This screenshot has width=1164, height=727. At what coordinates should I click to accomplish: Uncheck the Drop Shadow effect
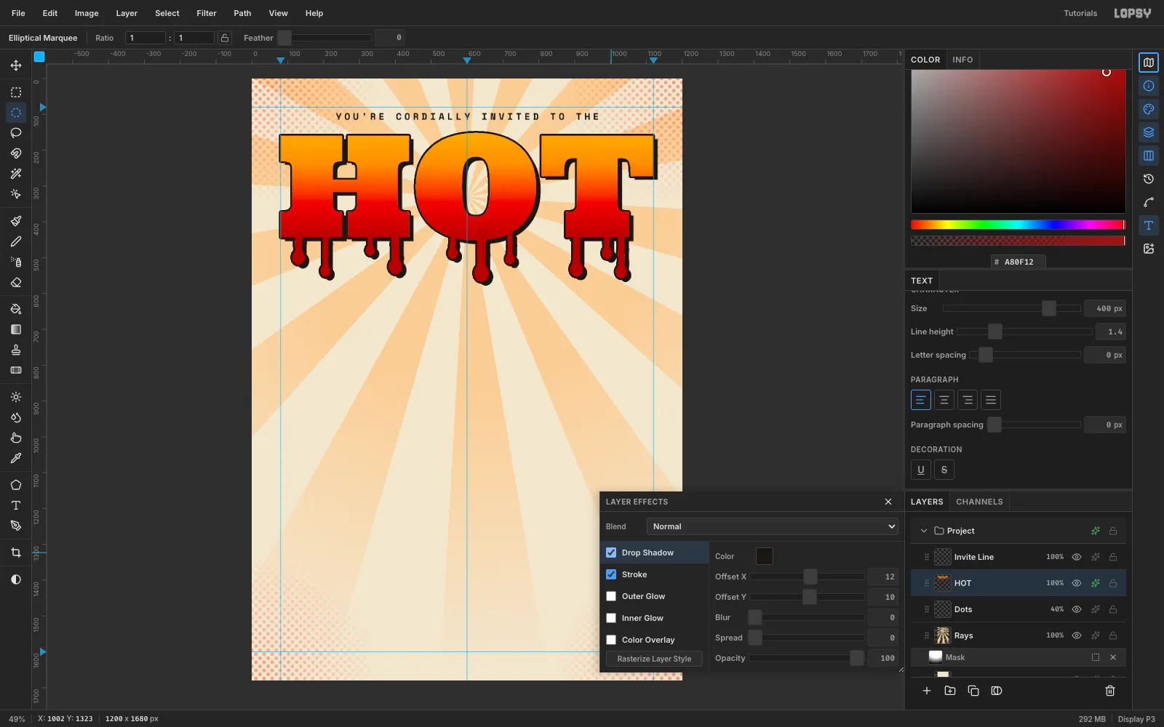tap(611, 553)
